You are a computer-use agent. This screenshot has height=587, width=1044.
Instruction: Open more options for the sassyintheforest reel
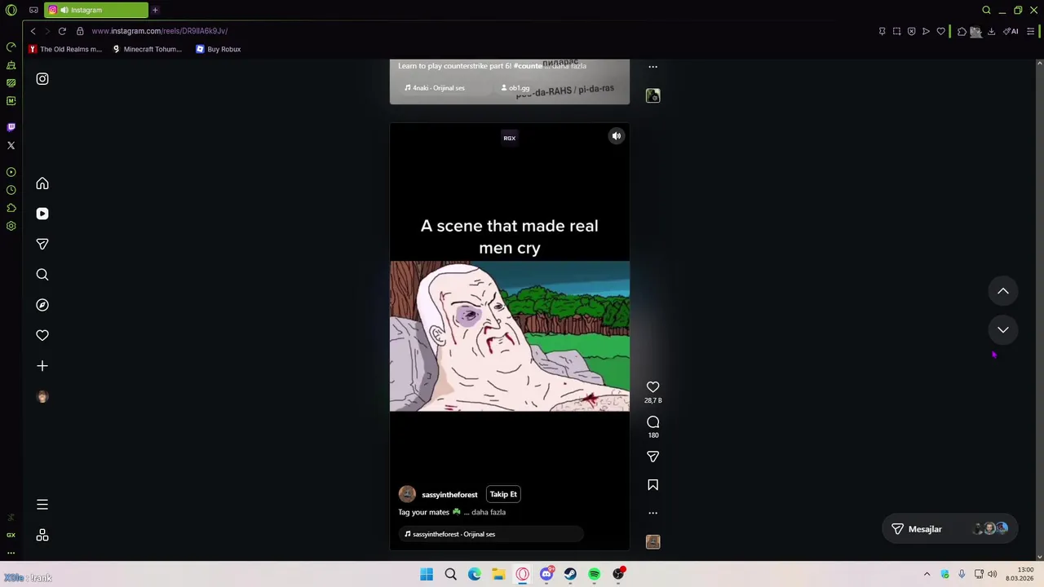click(652, 513)
